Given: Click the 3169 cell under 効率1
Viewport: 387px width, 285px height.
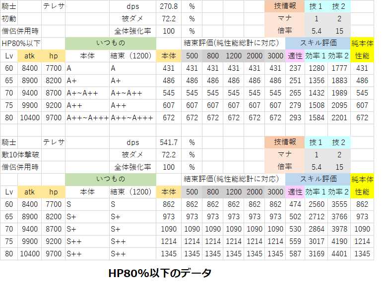Looking at the screenshot, I should pos(316,253).
